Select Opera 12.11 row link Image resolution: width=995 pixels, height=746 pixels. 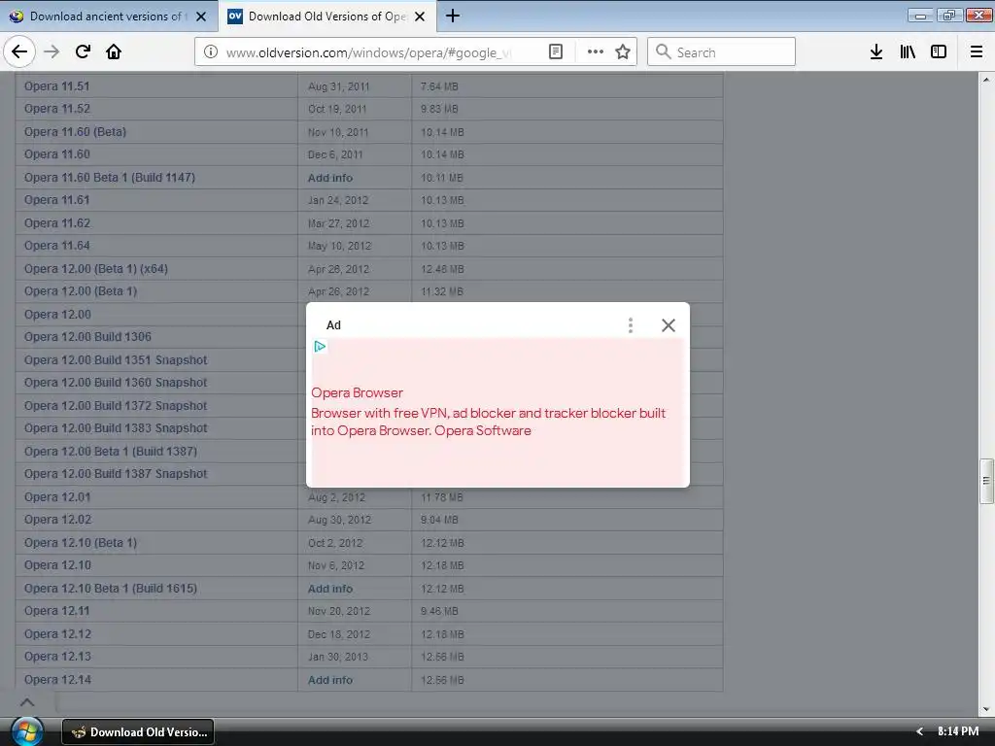coord(56,611)
